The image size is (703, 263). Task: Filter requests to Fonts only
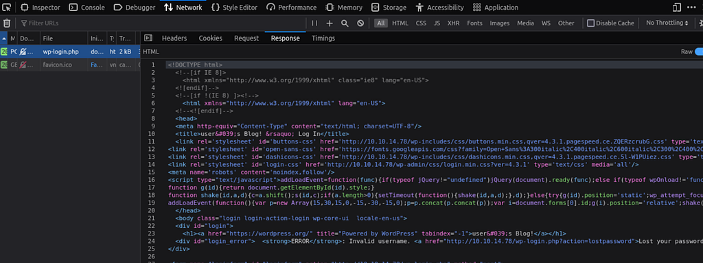click(474, 23)
